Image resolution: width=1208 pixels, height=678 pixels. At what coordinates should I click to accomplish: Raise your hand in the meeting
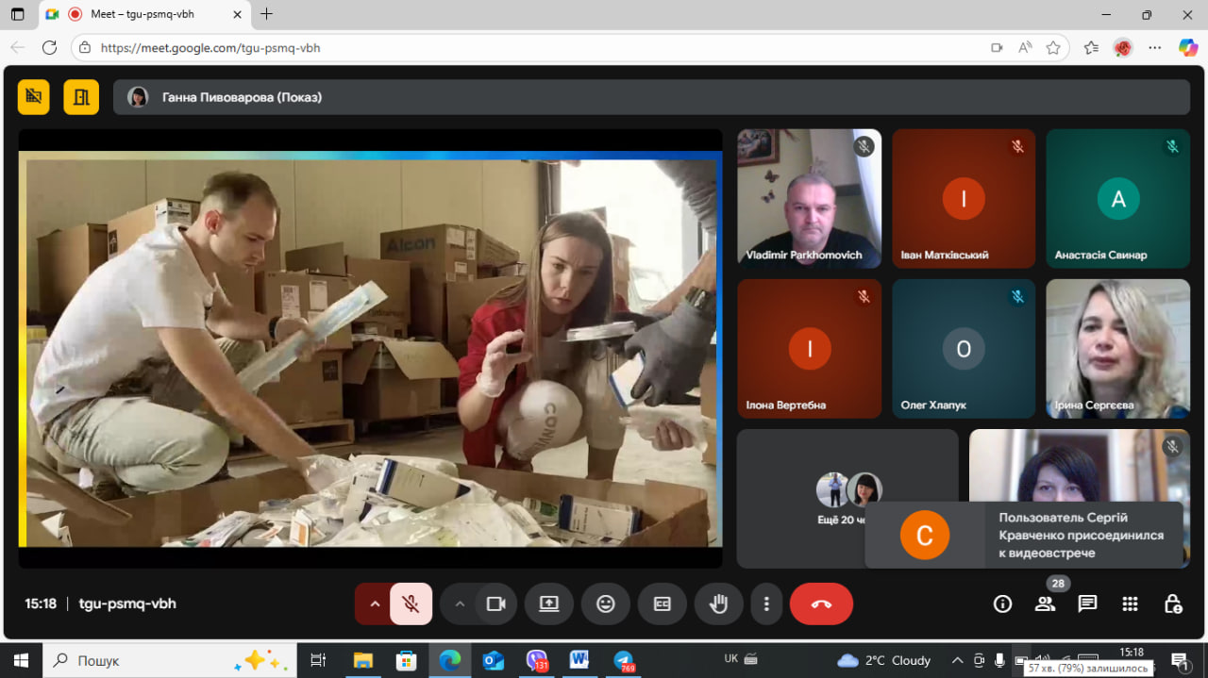pos(718,604)
